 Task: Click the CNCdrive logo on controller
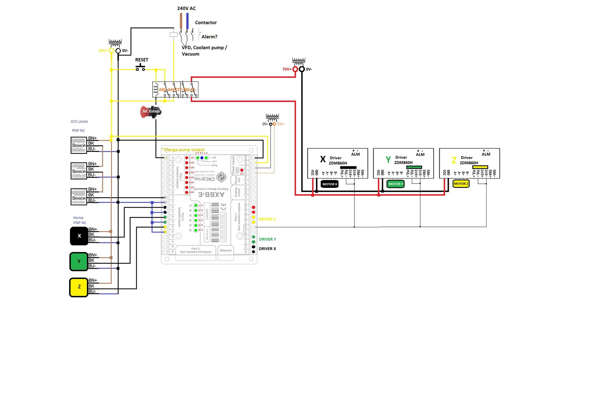[221, 177]
